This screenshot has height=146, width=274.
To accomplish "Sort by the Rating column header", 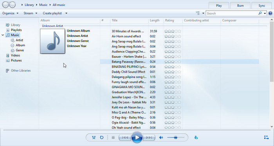I will click(173, 20).
